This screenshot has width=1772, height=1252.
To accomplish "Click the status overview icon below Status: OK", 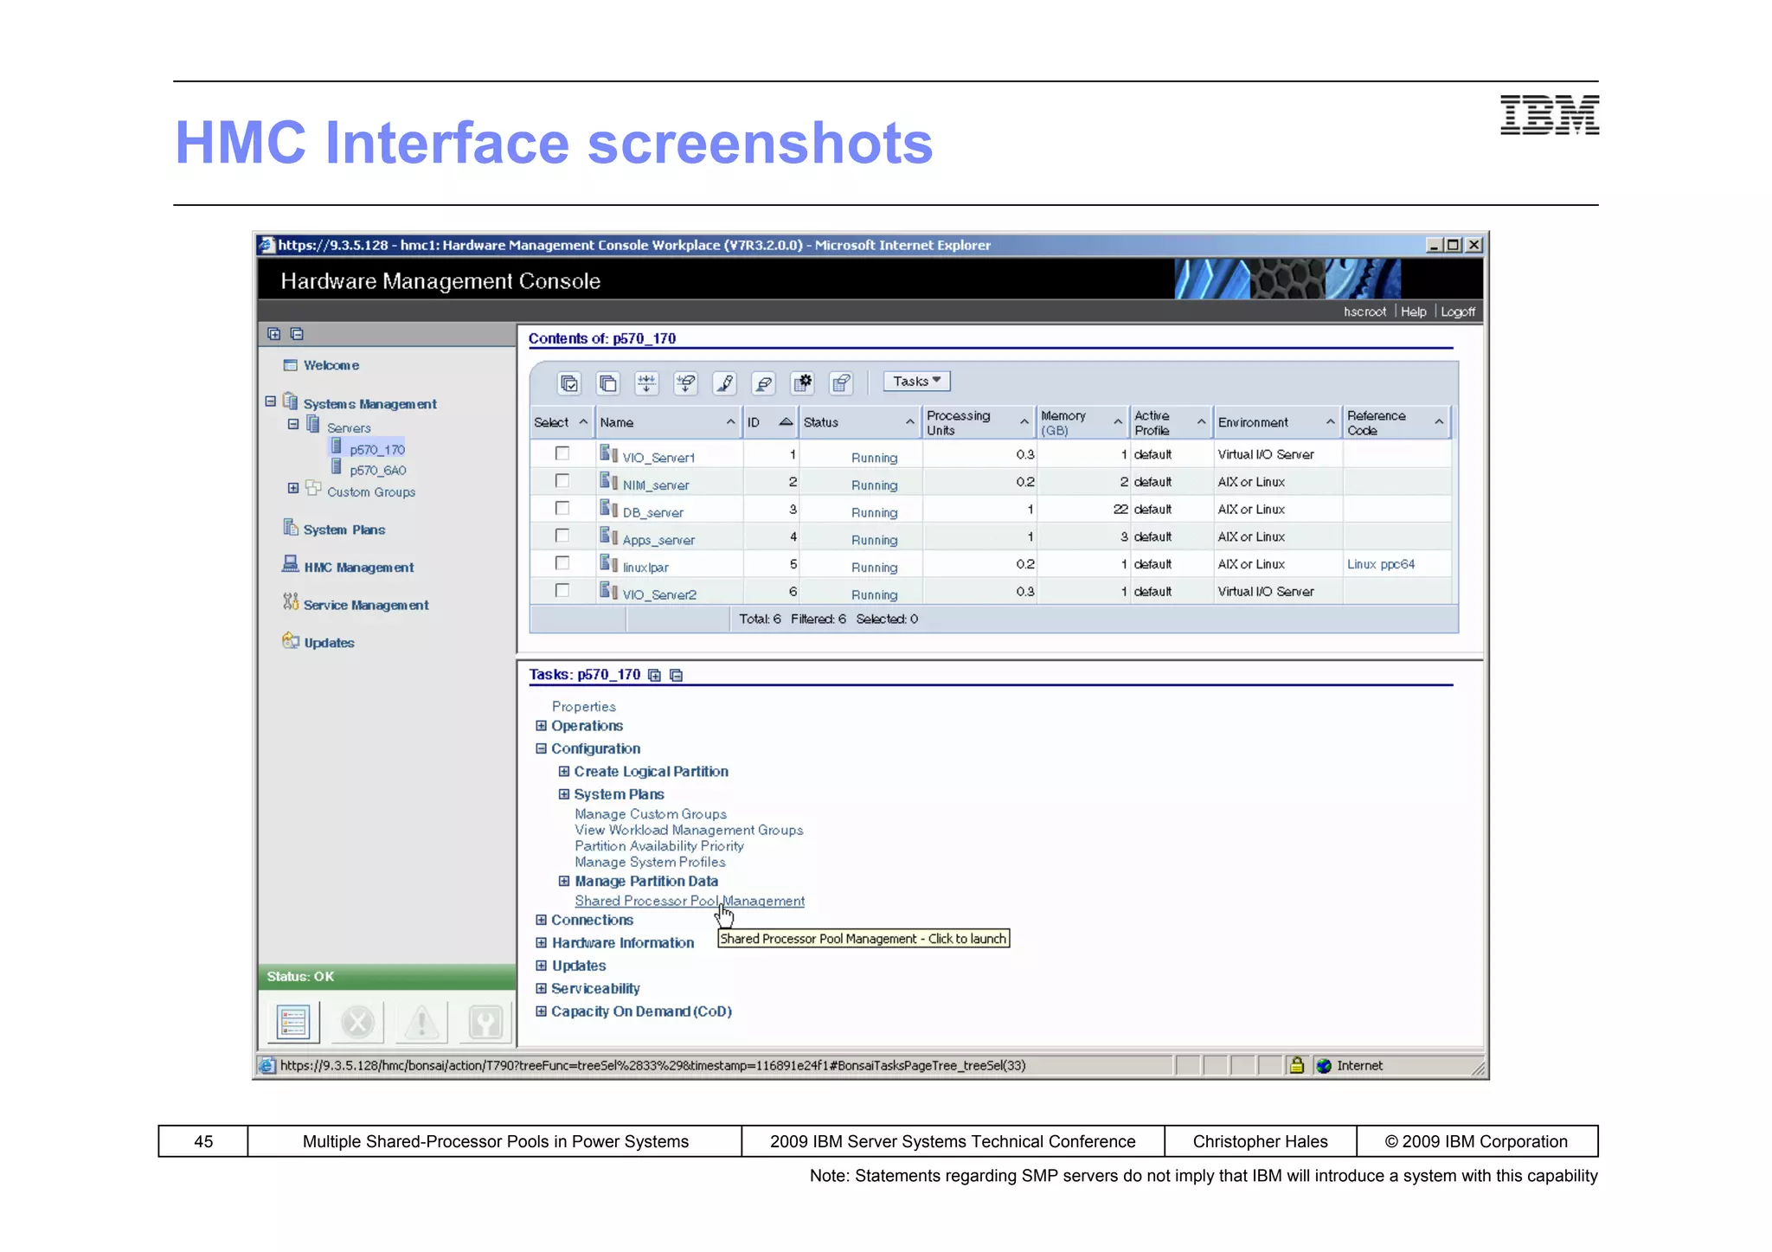I will coord(292,1022).
